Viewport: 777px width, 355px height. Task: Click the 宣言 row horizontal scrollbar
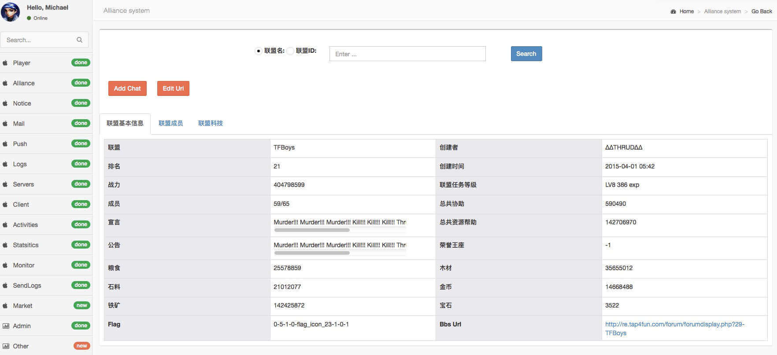click(x=312, y=230)
